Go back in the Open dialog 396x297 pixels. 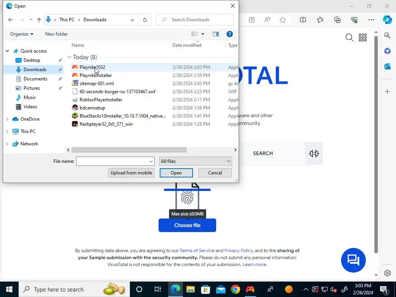click(10, 20)
